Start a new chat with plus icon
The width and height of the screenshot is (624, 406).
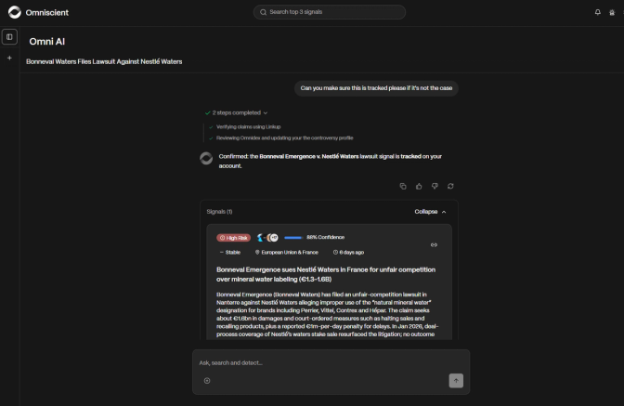click(9, 59)
